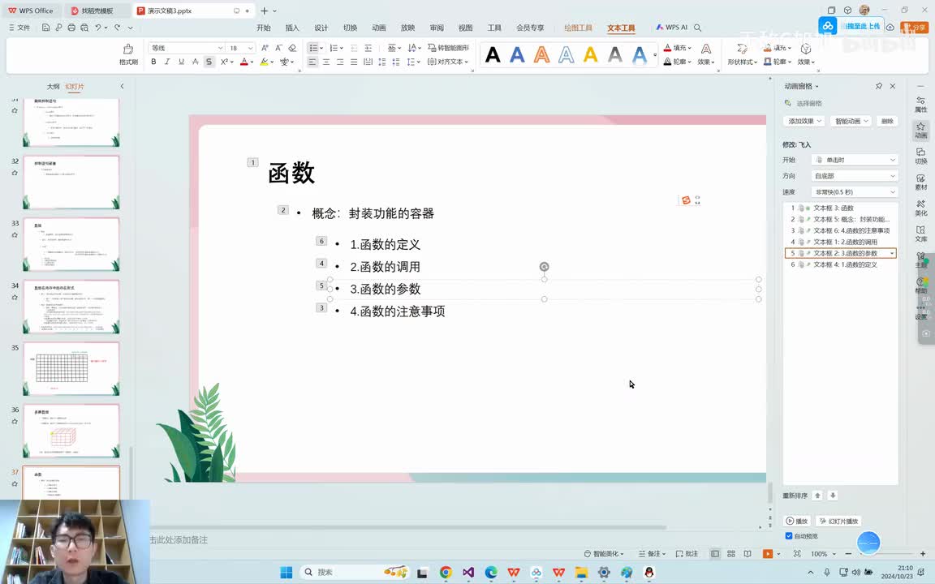Switch to the 动画 (Animation) ribbon tab
This screenshot has width=935, height=584.
coord(379,28)
